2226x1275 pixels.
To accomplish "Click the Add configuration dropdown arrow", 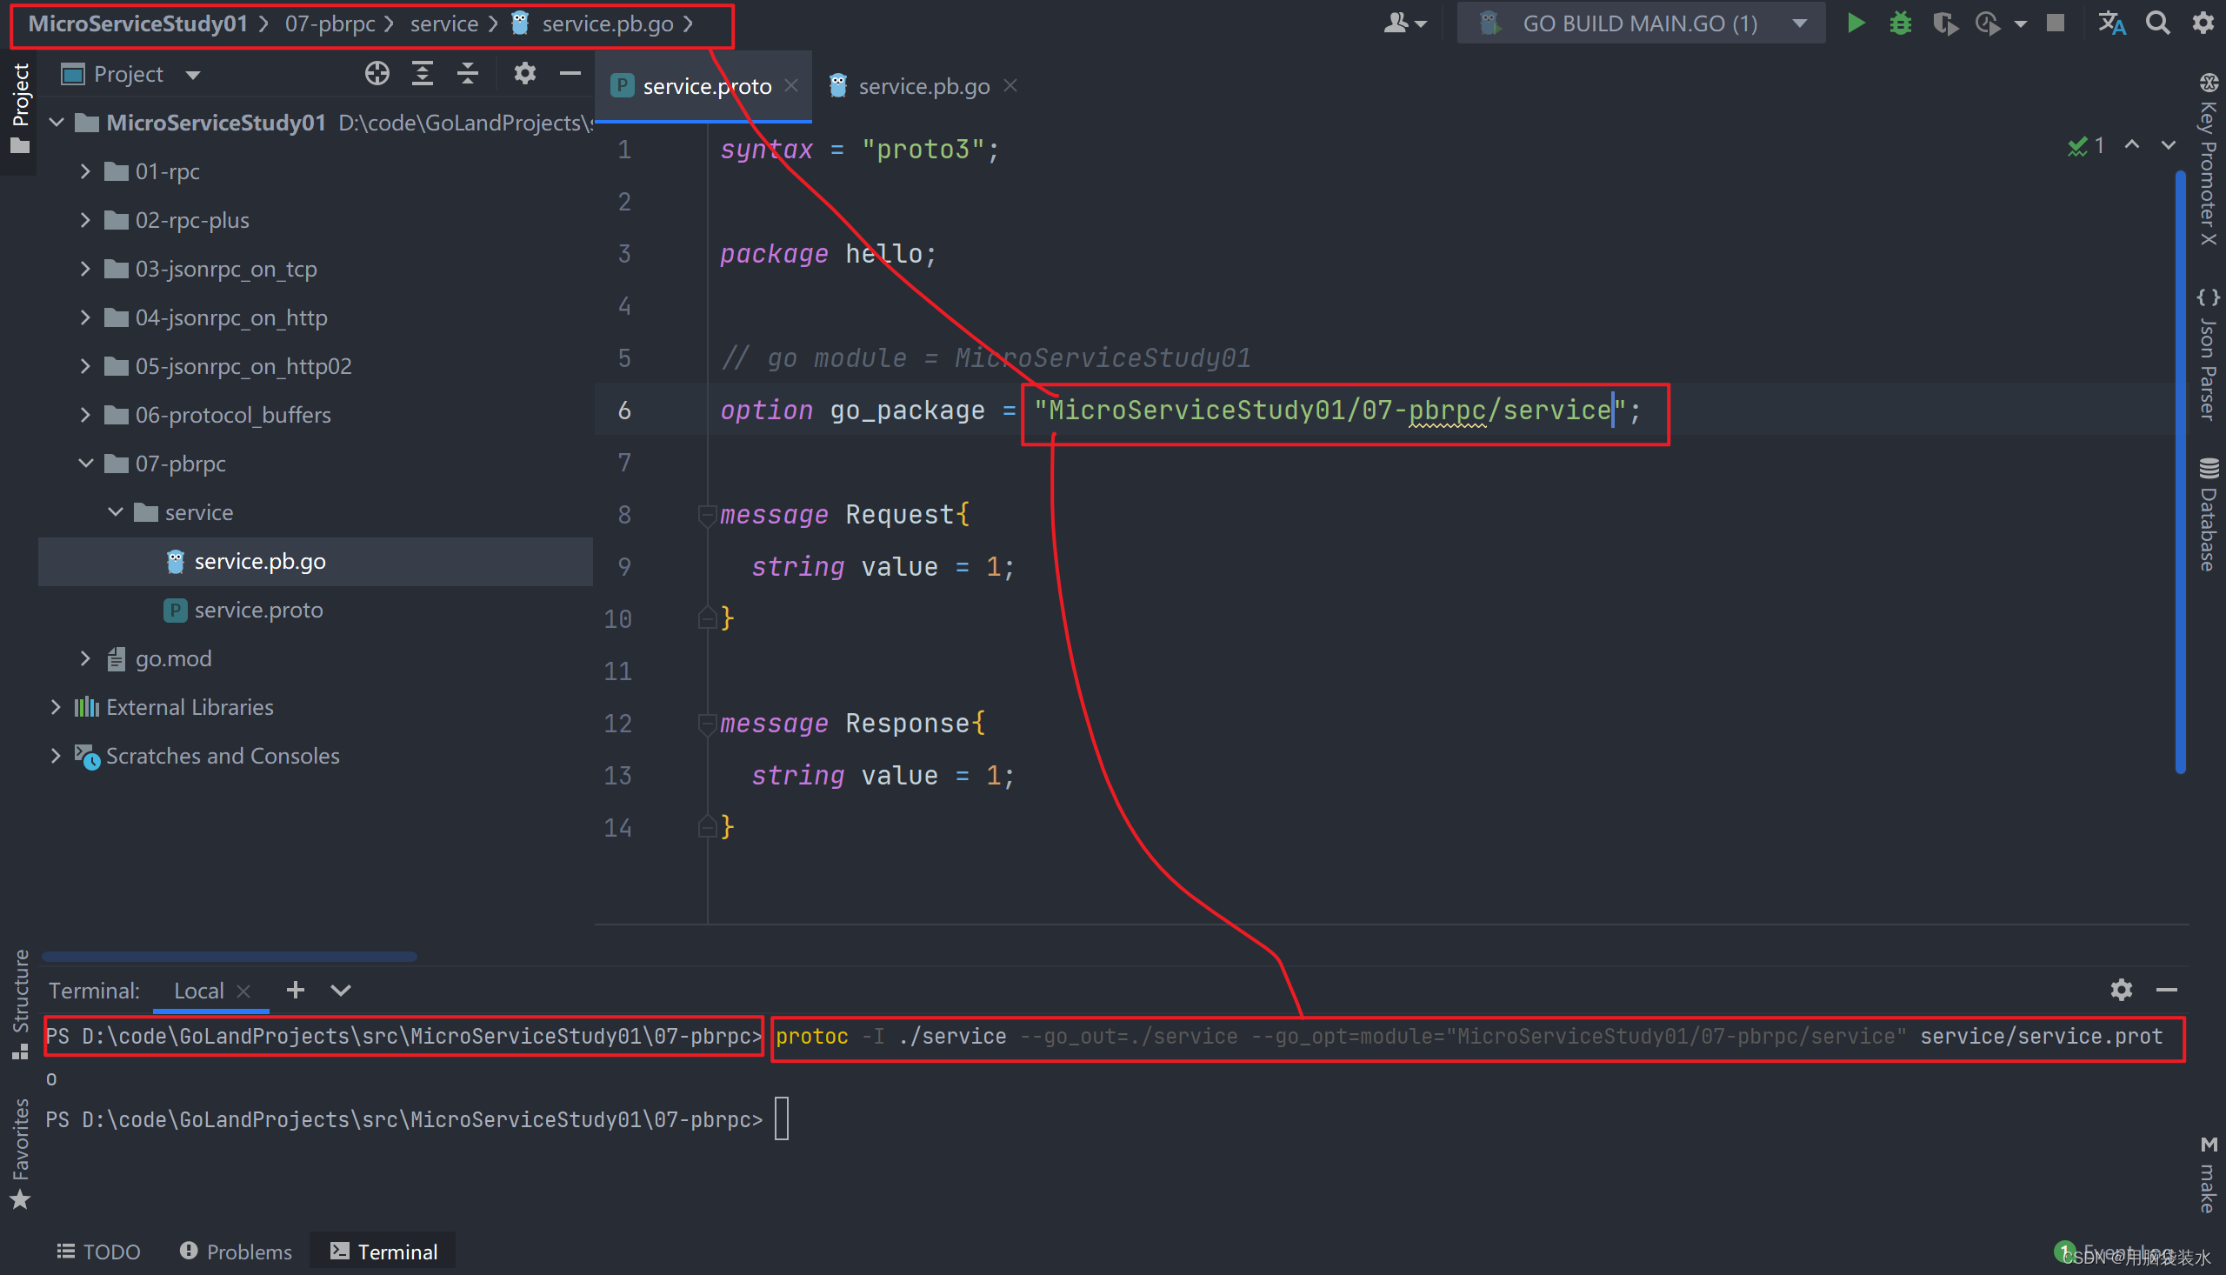I will (x=1801, y=23).
